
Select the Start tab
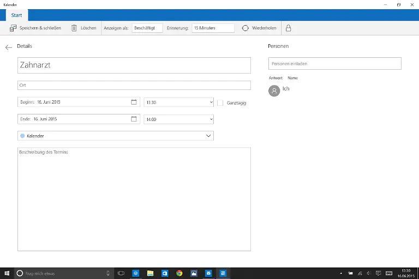17,15
